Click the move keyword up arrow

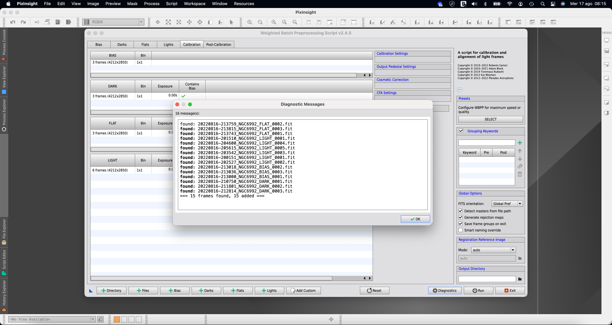(520, 151)
